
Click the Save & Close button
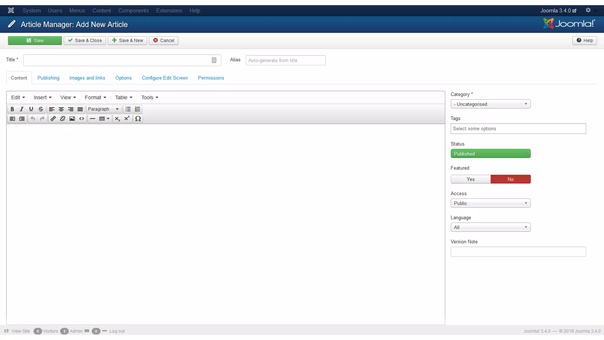point(85,40)
